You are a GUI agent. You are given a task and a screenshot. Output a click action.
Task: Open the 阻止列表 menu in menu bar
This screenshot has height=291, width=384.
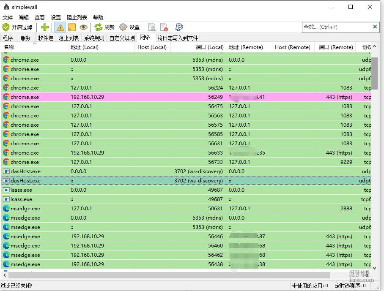click(x=77, y=18)
